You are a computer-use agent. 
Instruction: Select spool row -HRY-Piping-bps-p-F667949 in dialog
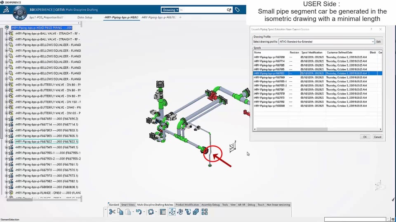pyautogui.click(x=318, y=77)
